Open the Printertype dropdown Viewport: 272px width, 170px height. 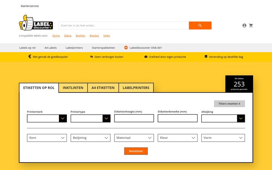click(x=90, y=118)
